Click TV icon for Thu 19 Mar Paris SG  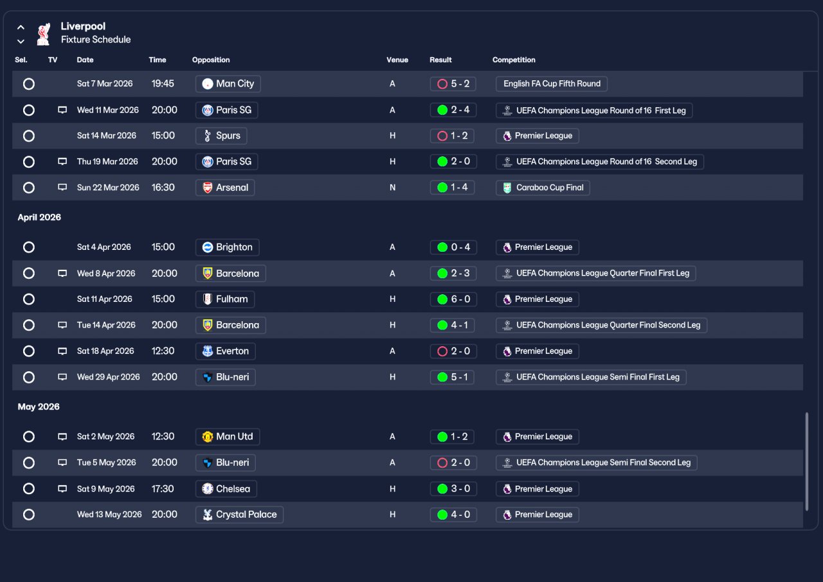pyautogui.click(x=62, y=162)
